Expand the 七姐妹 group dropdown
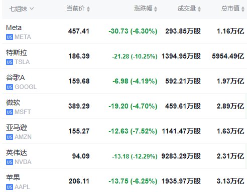Screen dimensions: 247x192 tap(22, 8)
